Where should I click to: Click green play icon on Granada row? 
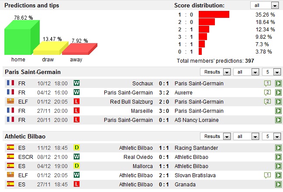278,184
